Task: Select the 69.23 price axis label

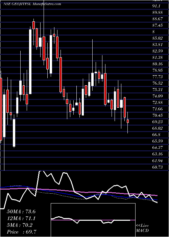Action: [x=158, y=122]
